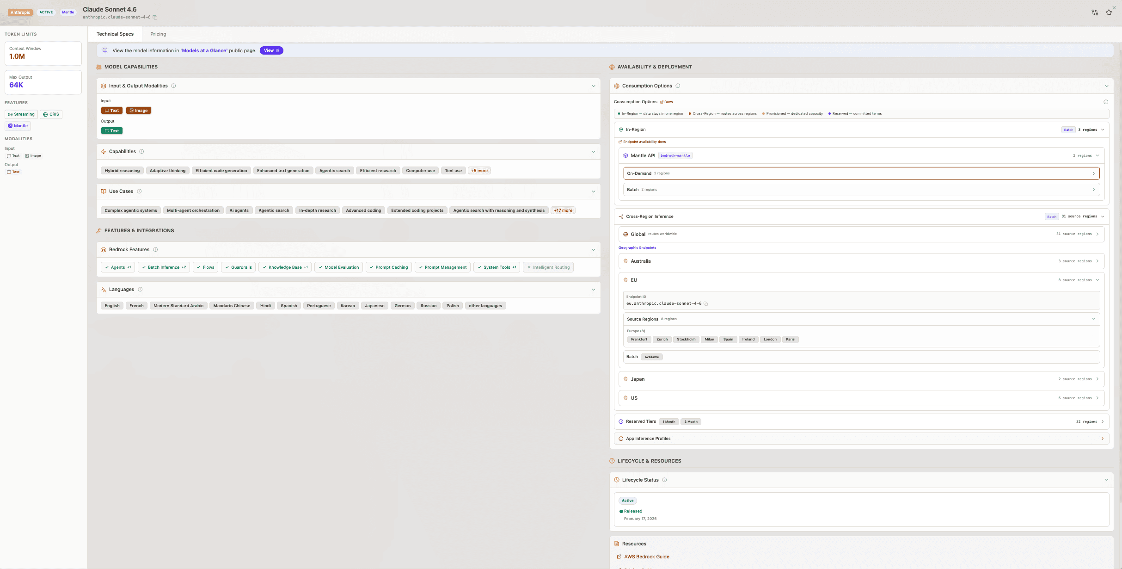1122x569 pixels.
Task: Open Endpoint availability docs link
Action: point(643,142)
